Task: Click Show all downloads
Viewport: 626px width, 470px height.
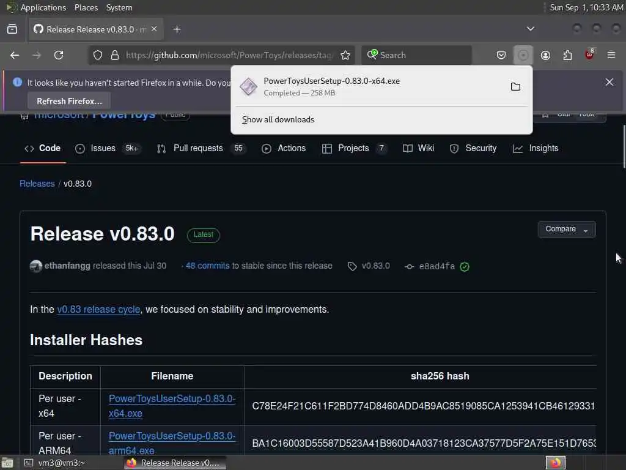Action: tap(278, 119)
